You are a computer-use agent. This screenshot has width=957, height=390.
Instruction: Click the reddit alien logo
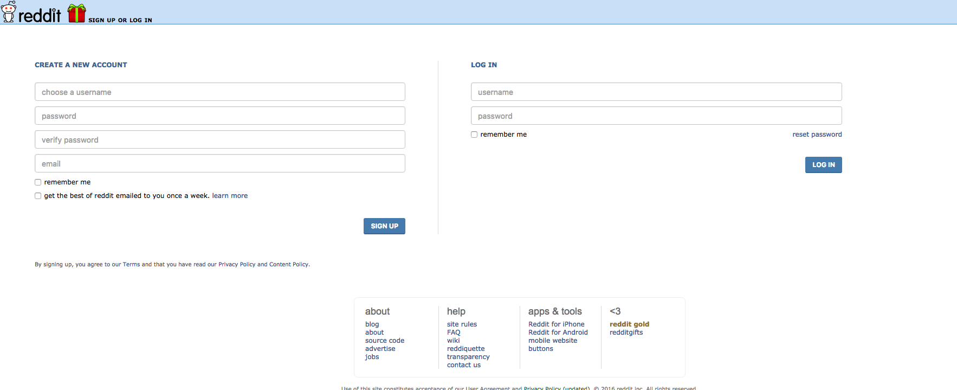(x=9, y=12)
